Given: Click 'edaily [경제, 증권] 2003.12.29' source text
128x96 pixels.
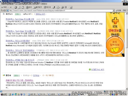Looking at the screenshot, I should (48, 41).
